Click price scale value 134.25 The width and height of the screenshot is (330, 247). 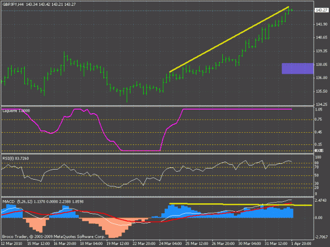(x=322, y=104)
